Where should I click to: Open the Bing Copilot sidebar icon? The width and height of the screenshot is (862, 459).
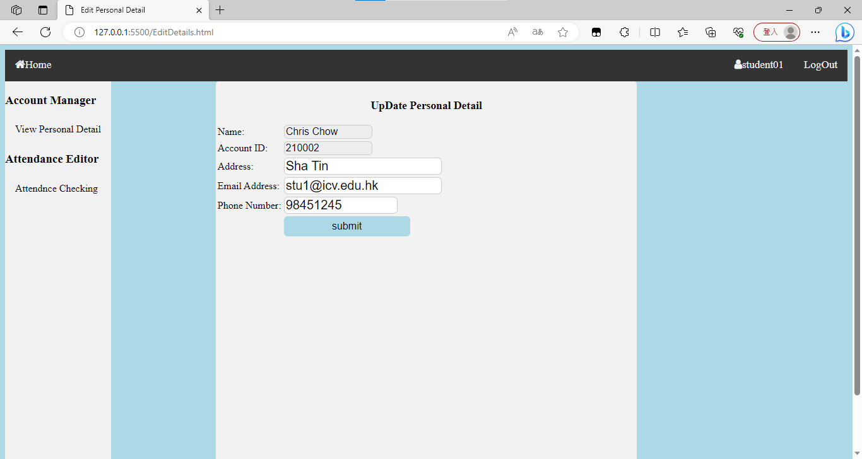(x=845, y=32)
